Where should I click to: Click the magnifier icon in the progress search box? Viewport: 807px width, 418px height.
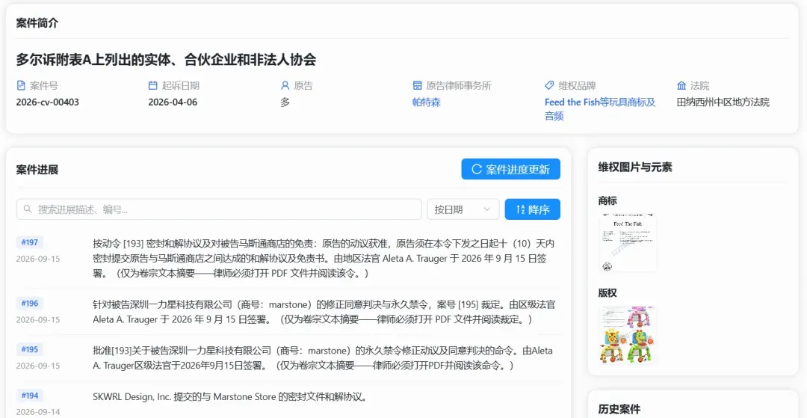tap(28, 209)
